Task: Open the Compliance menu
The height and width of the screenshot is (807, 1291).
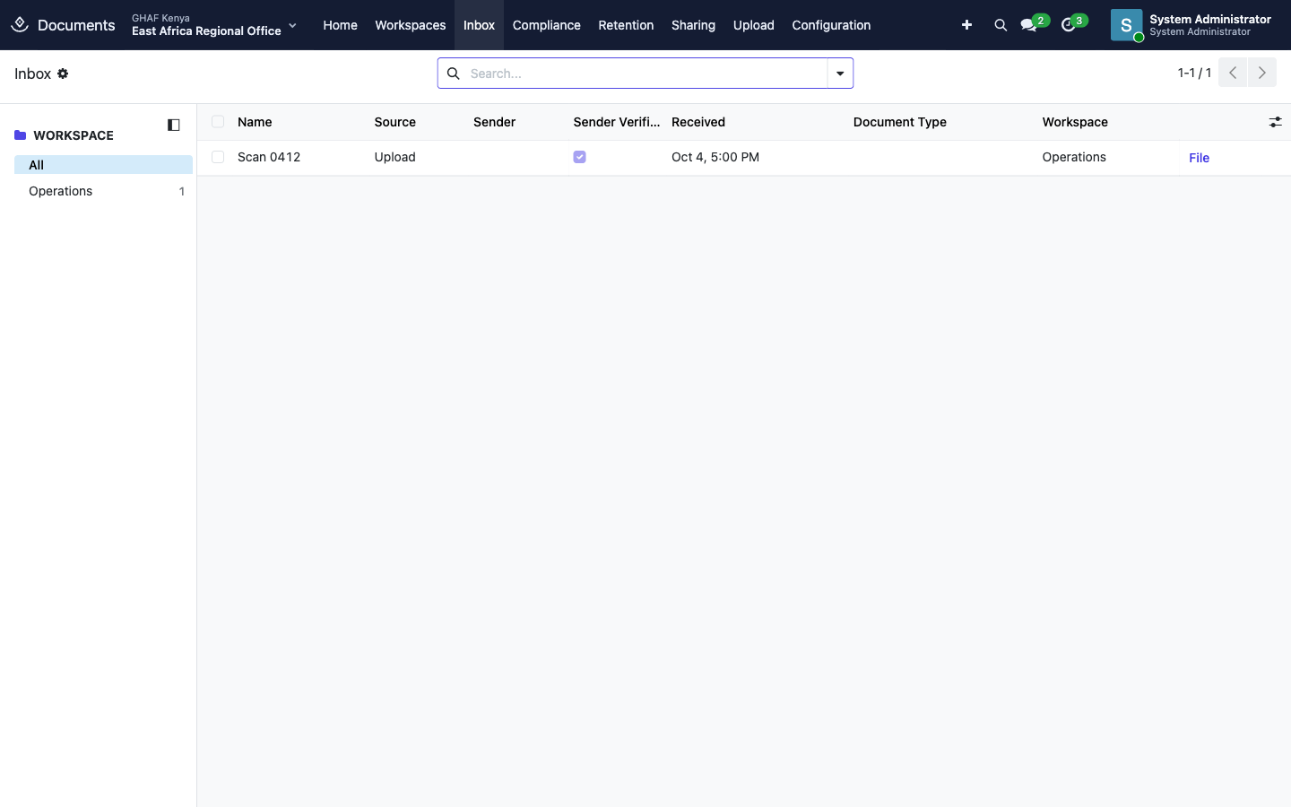Action: tap(547, 25)
